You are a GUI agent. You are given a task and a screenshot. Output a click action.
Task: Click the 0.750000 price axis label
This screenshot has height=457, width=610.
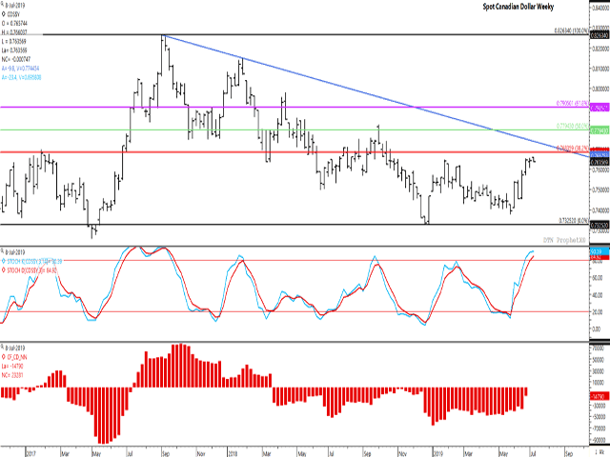click(600, 190)
